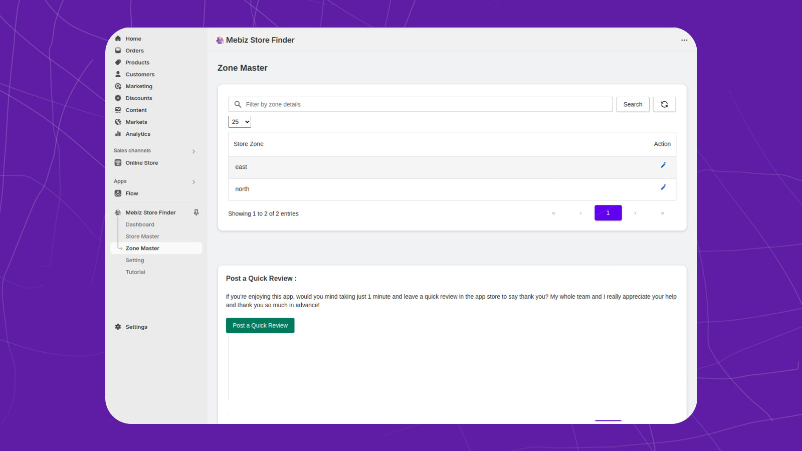Go to last page double-arrow
The image size is (802, 451).
[662, 213]
